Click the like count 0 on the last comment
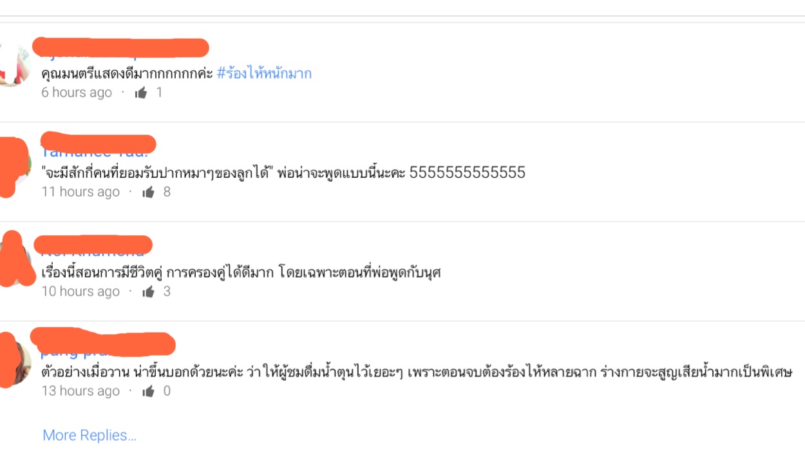The image size is (805, 453). (167, 391)
